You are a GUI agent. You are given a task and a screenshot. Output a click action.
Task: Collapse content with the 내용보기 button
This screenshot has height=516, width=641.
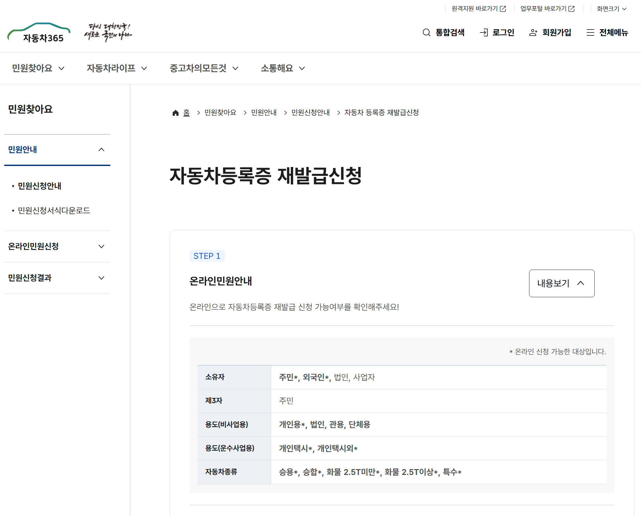click(x=562, y=283)
